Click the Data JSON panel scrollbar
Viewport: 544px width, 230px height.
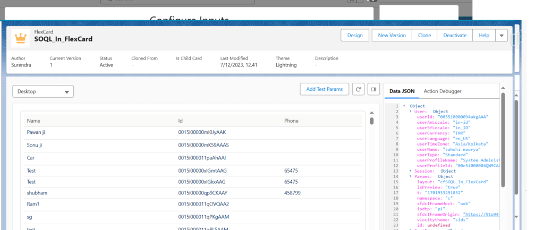click(503, 140)
